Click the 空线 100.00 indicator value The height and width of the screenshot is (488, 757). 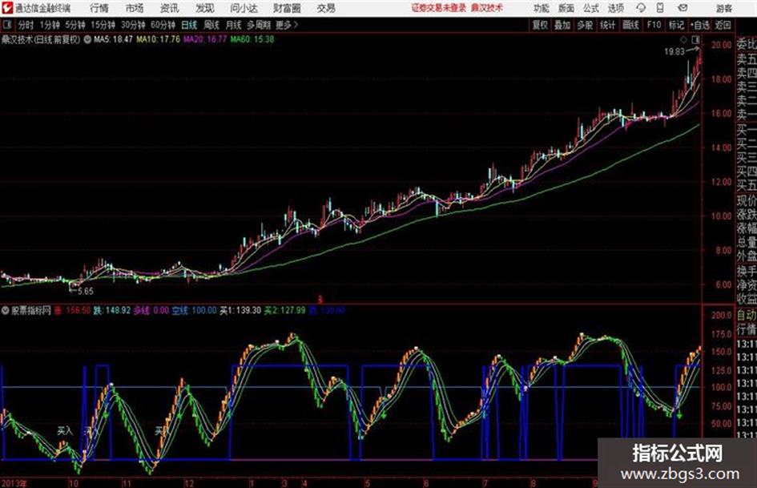(x=194, y=310)
